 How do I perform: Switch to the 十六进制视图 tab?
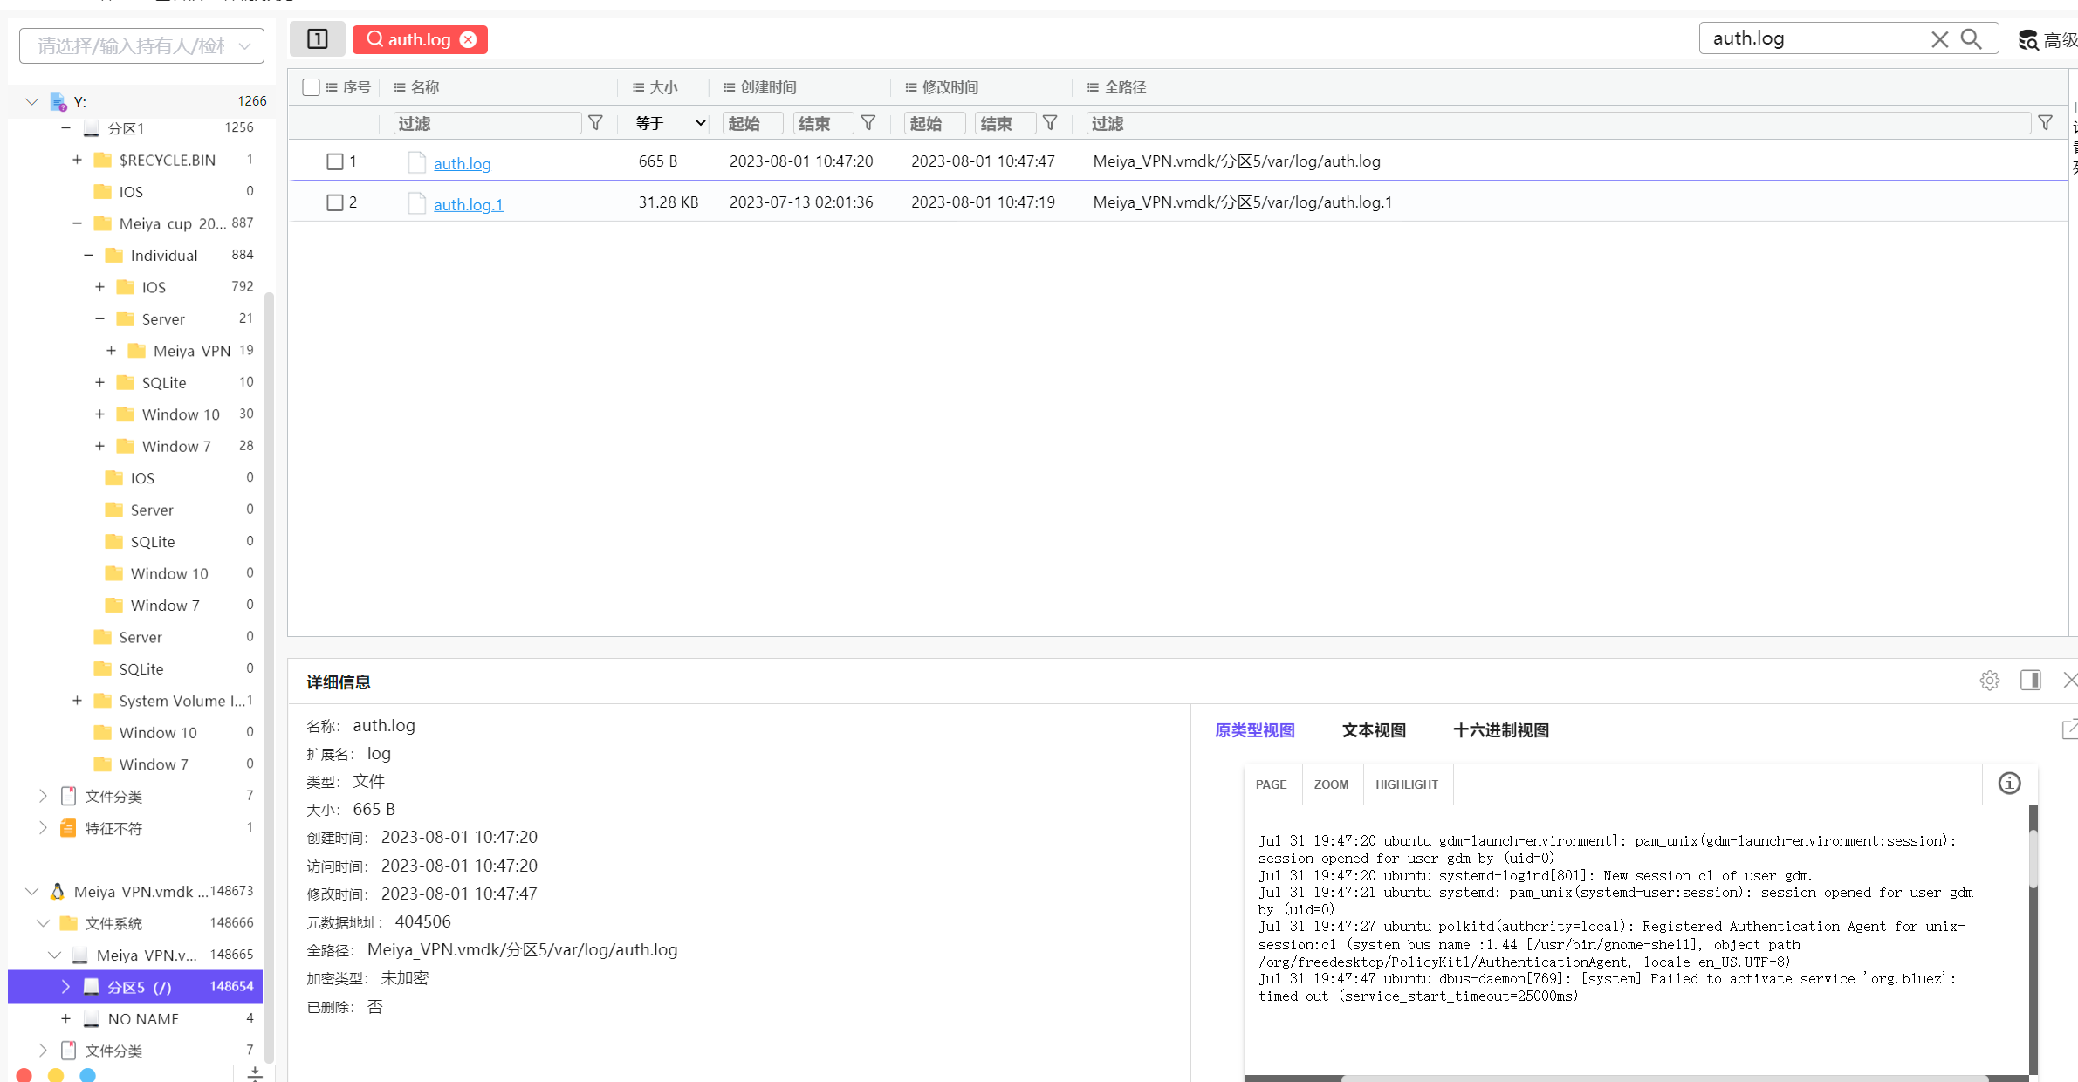(1500, 730)
